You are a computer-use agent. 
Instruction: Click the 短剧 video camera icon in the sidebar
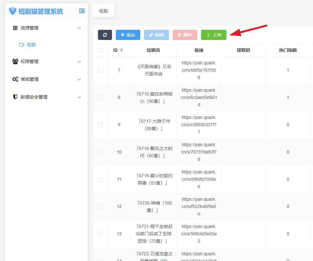22,45
